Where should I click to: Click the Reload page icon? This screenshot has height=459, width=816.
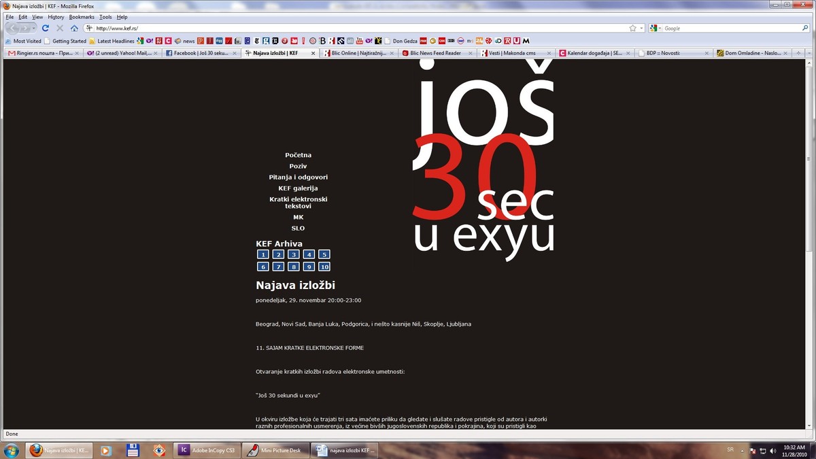pyautogui.click(x=45, y=28)
